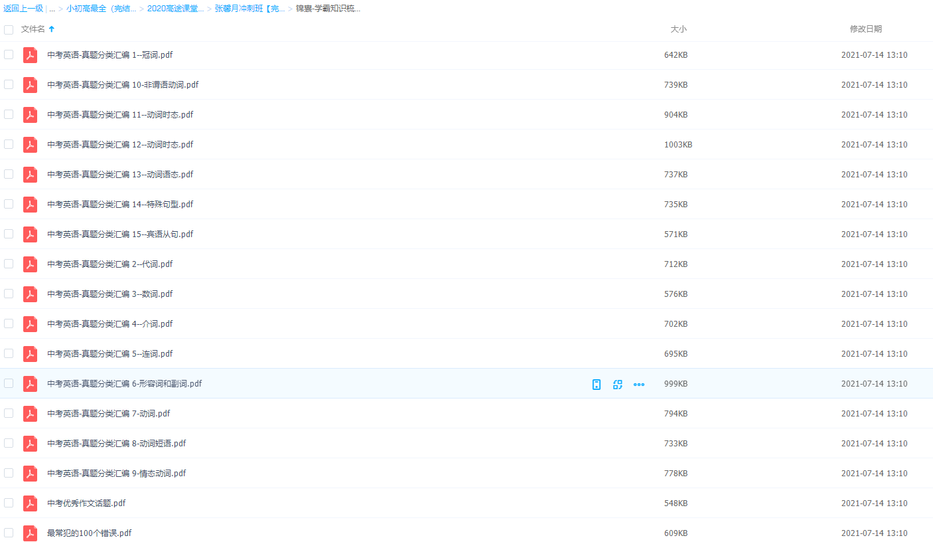Sort by the 修改日期 column header
Viewport: 933px width, 542px height.
coord(865,29)
